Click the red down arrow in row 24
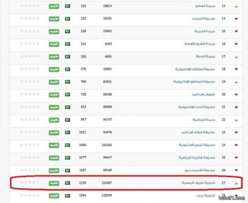 click(x=236, y=145)
